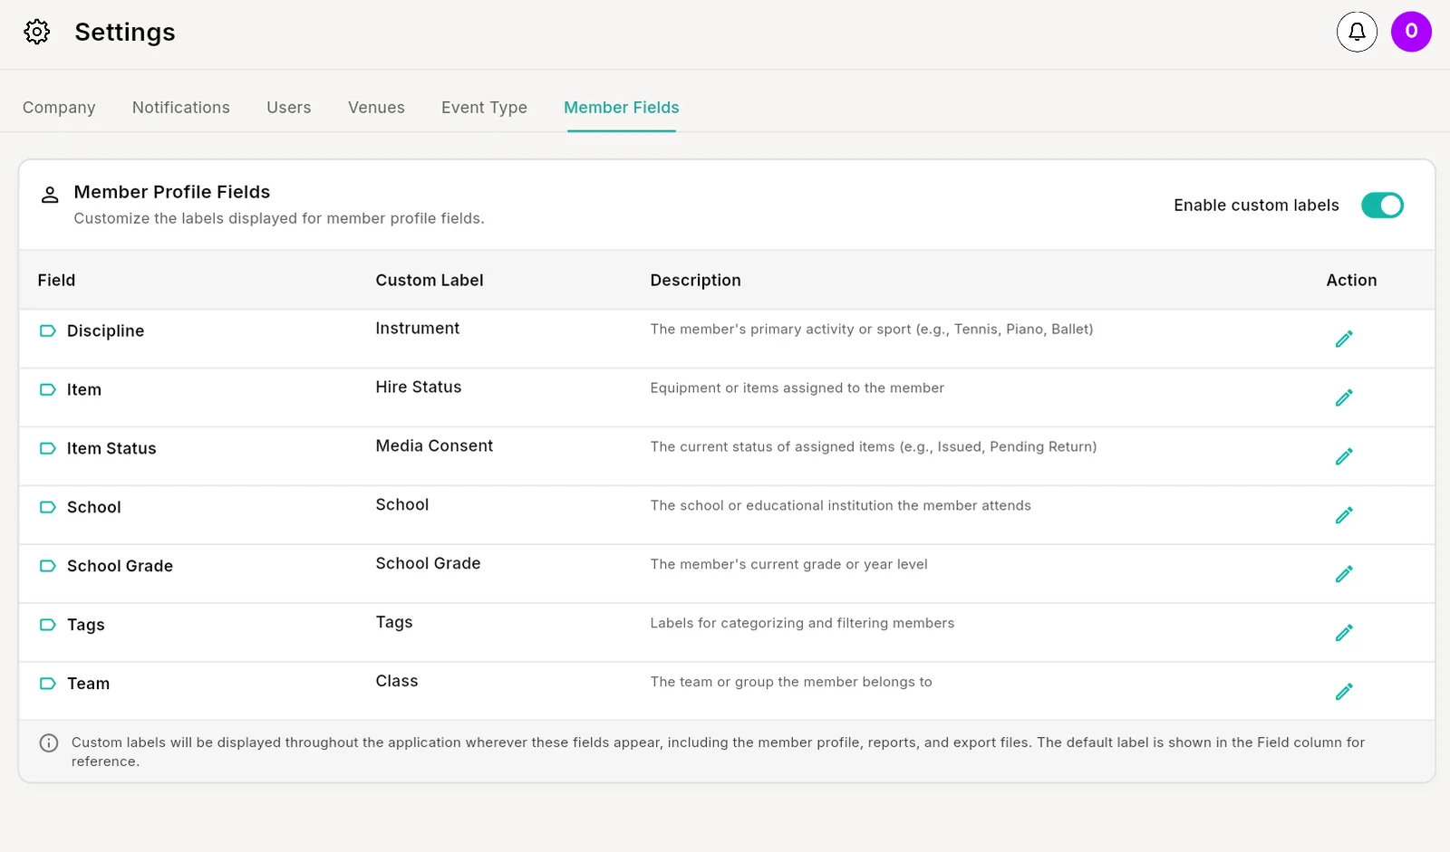This screenshot has width=1450, height=852.
Task: Click the Hire Status custom label
Action: (419, 388)
